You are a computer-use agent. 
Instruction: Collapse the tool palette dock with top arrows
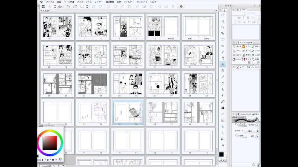[226, 6]
